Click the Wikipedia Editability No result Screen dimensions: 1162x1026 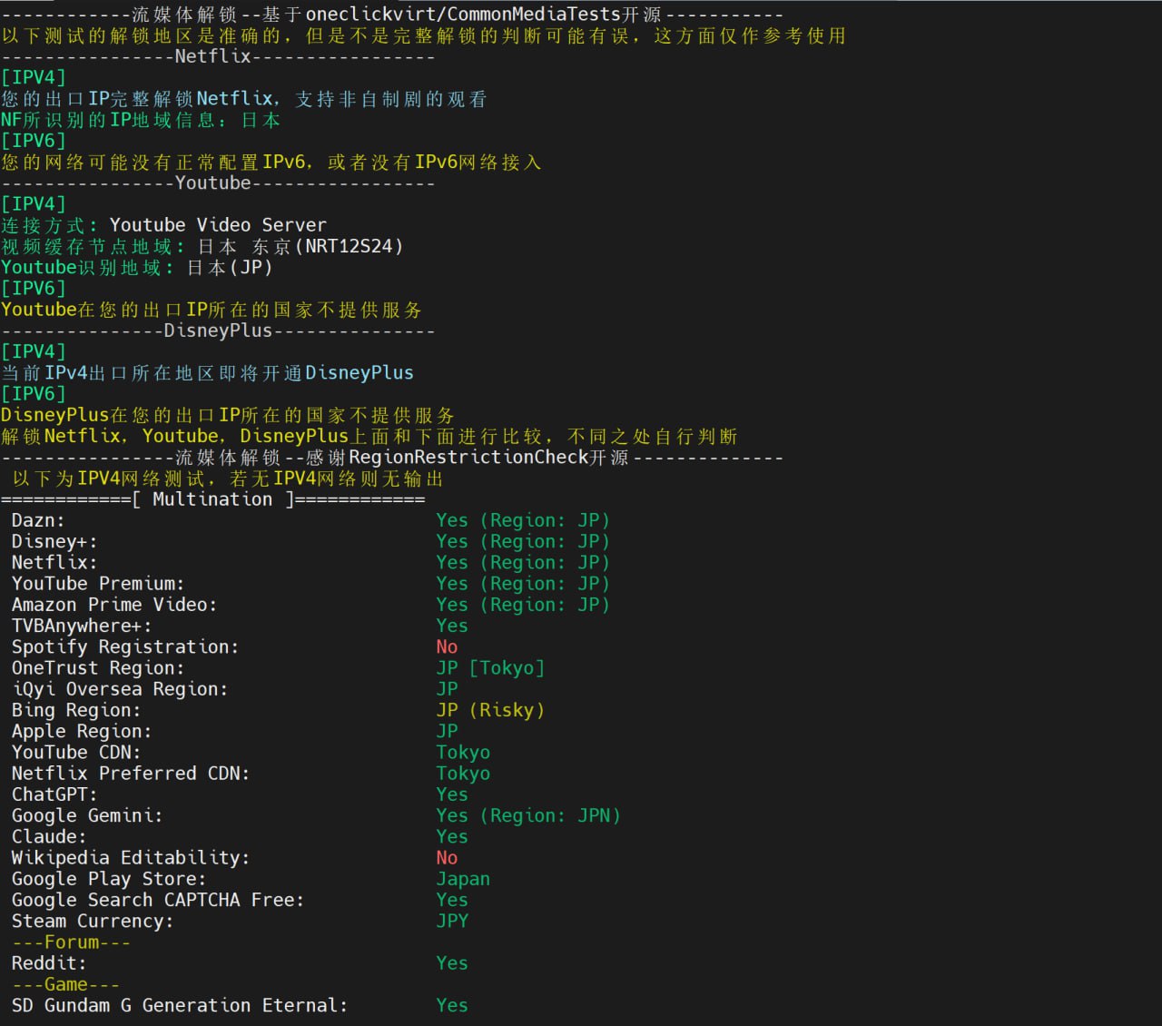(x=447, y=858)
